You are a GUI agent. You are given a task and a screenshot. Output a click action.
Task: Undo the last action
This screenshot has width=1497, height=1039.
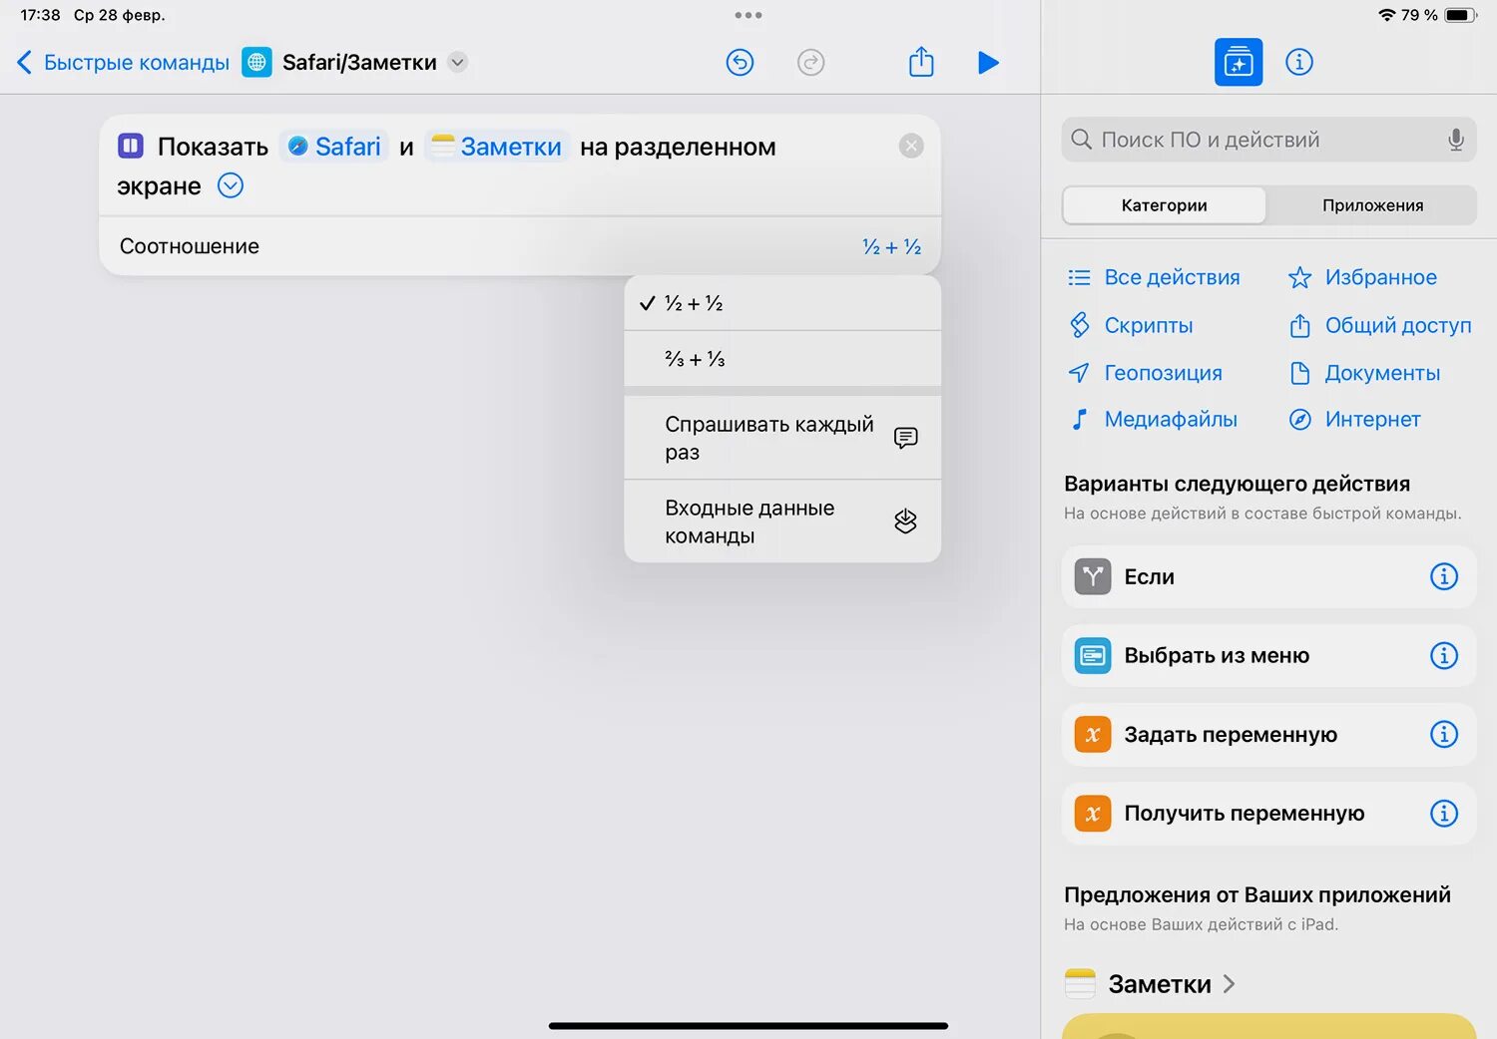click(740, 63)
